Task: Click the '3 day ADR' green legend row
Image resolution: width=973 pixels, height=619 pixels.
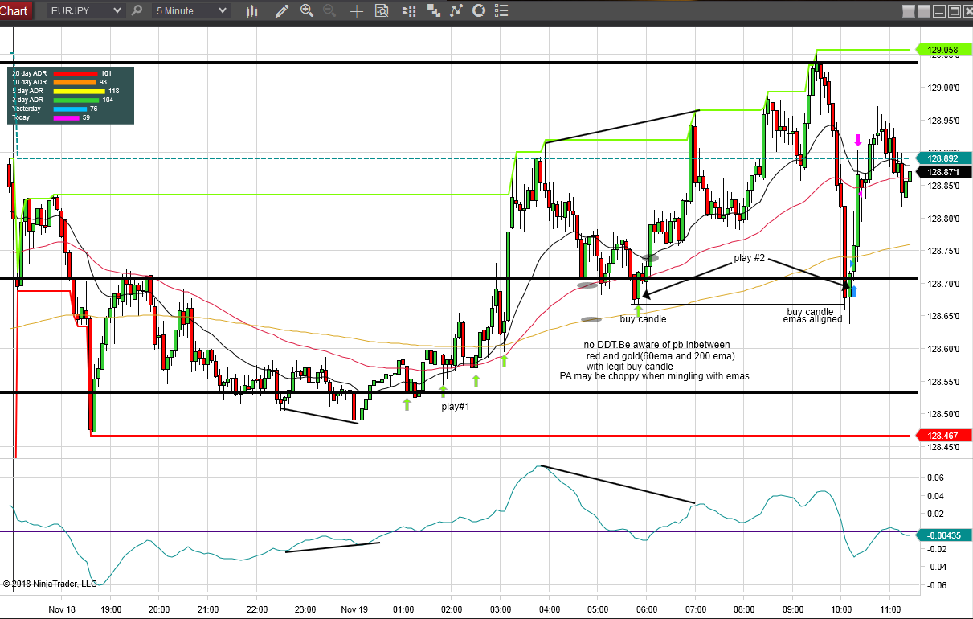Action: [62, 100]
